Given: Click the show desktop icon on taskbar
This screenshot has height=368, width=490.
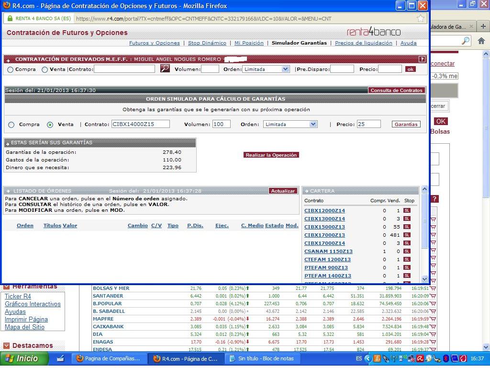Looking at the screenshot, I should point(60,358).
